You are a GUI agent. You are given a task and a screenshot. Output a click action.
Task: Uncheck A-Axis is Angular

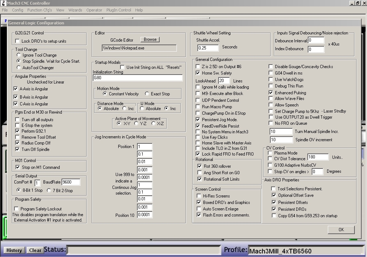pyautogui.click(x=15, y=89)
